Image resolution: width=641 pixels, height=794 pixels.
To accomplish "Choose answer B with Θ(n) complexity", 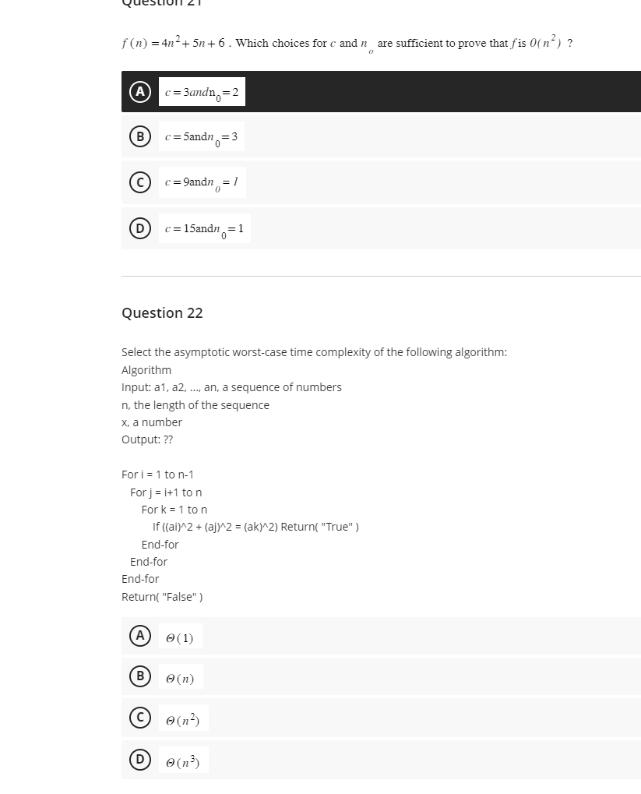I will (181, 677).
